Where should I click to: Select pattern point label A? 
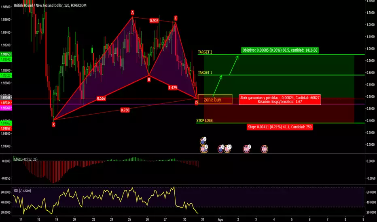133,12
